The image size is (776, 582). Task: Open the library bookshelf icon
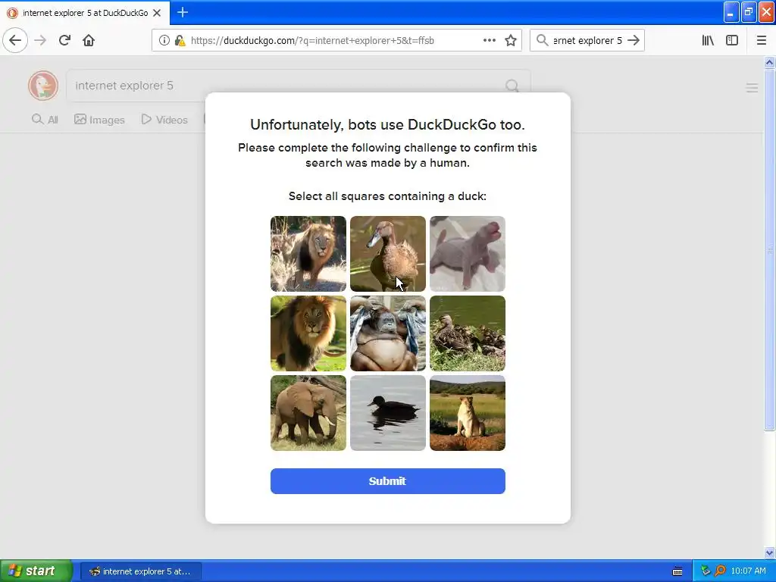[x=708, y=40]
